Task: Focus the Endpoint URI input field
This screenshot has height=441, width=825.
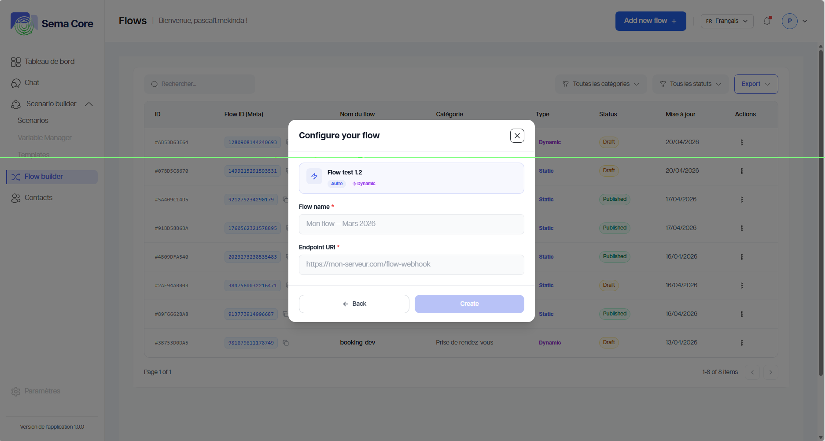Action: point(411,265)
